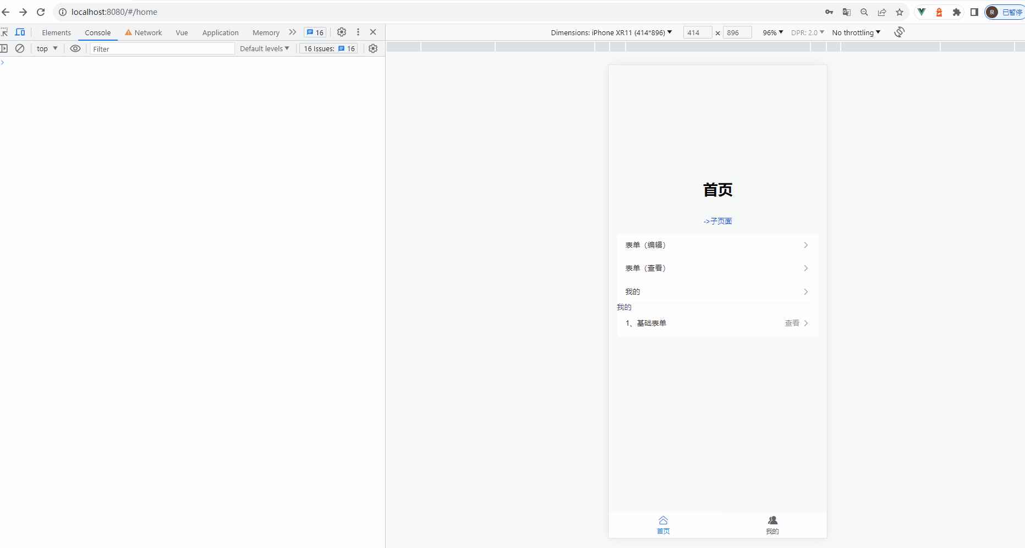
Task: Open console settings gear
Action: 373,48
